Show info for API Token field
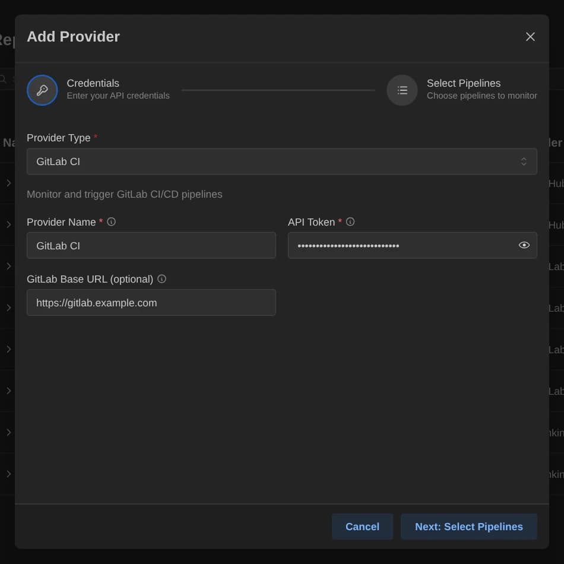 click(350, 221)
